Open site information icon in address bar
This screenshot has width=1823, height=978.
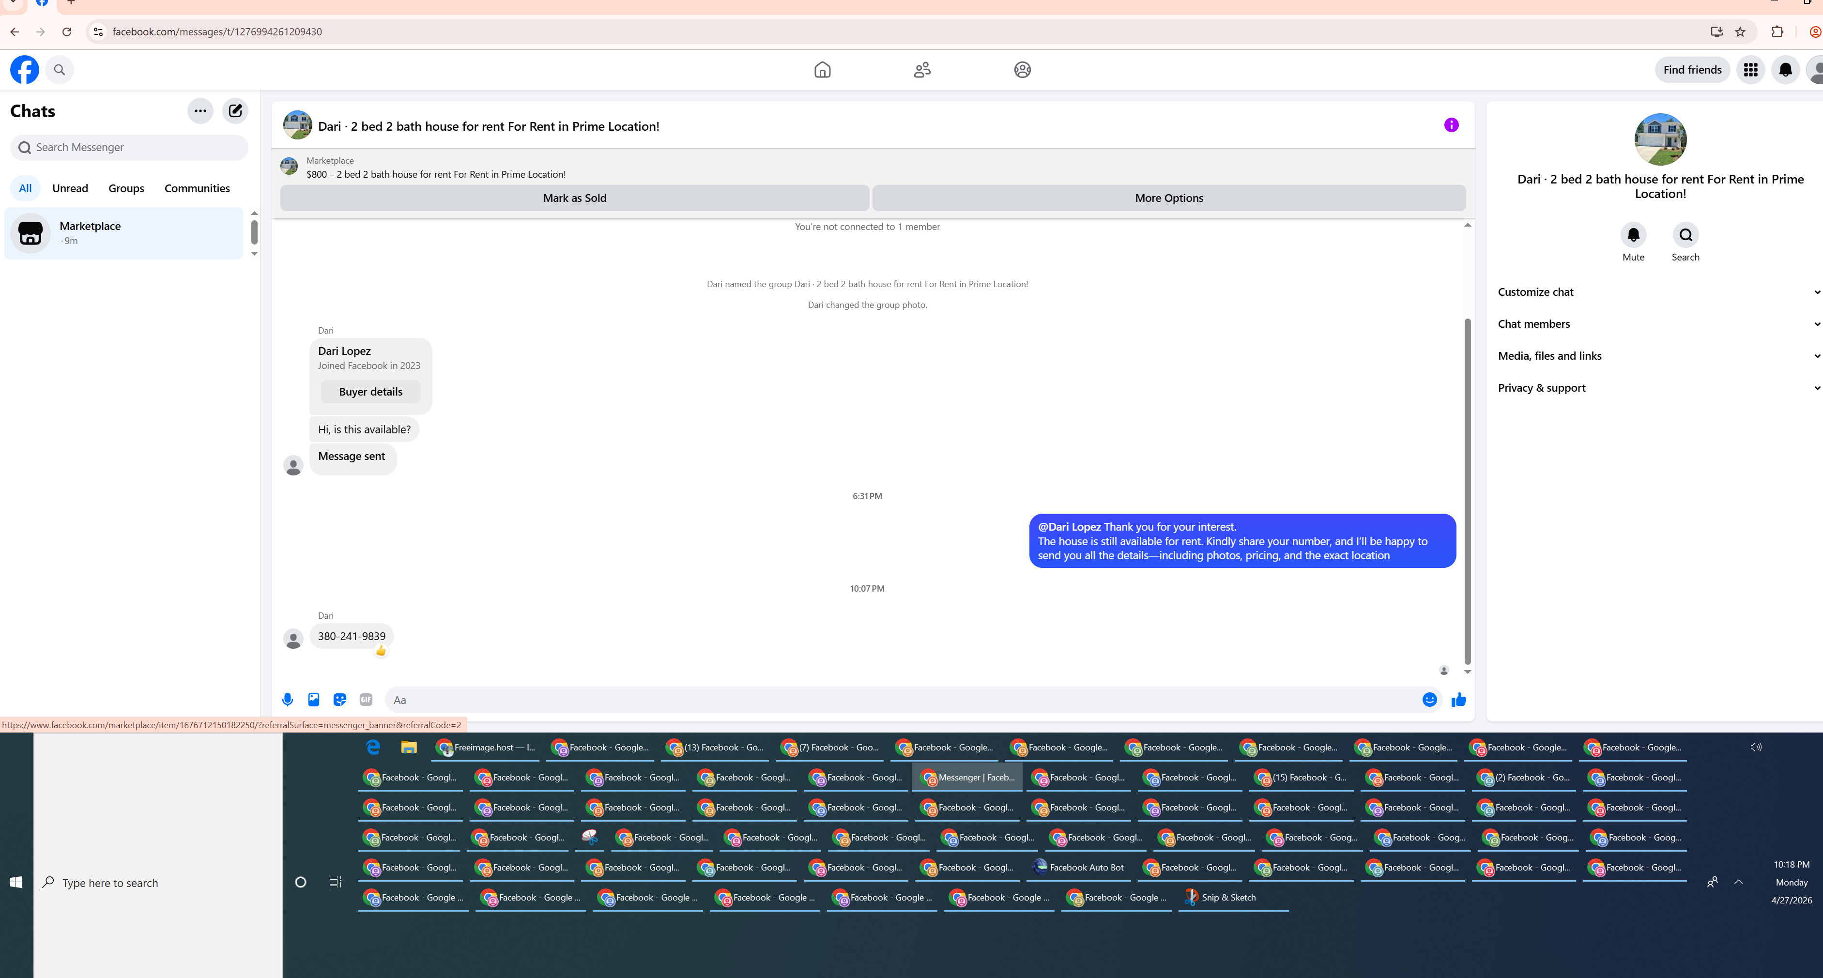tap(98, 32)
